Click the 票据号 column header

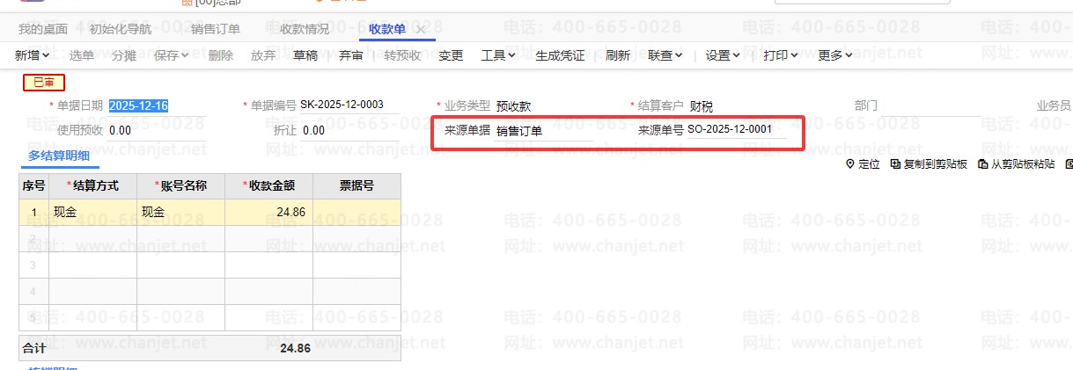(x=356, y=185)
